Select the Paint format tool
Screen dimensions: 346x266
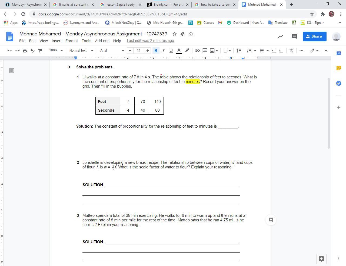40,51
